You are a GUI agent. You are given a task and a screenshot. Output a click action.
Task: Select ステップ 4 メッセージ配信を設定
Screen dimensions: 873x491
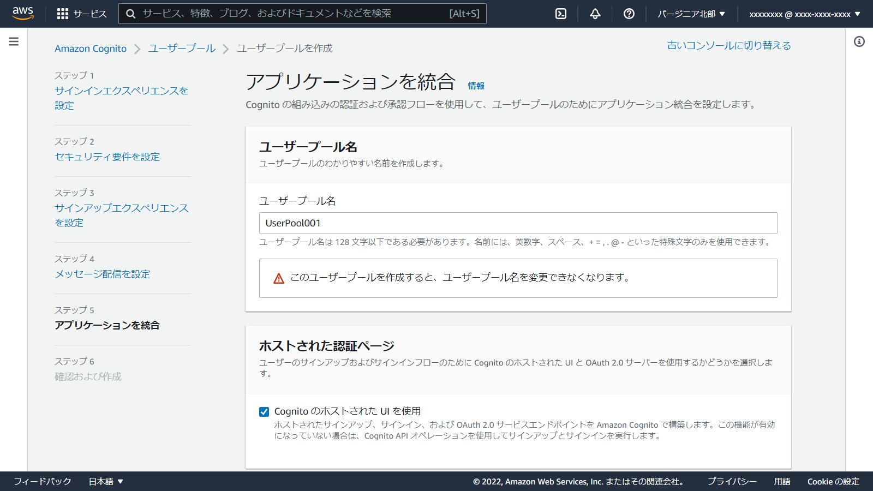click(102, 274)
